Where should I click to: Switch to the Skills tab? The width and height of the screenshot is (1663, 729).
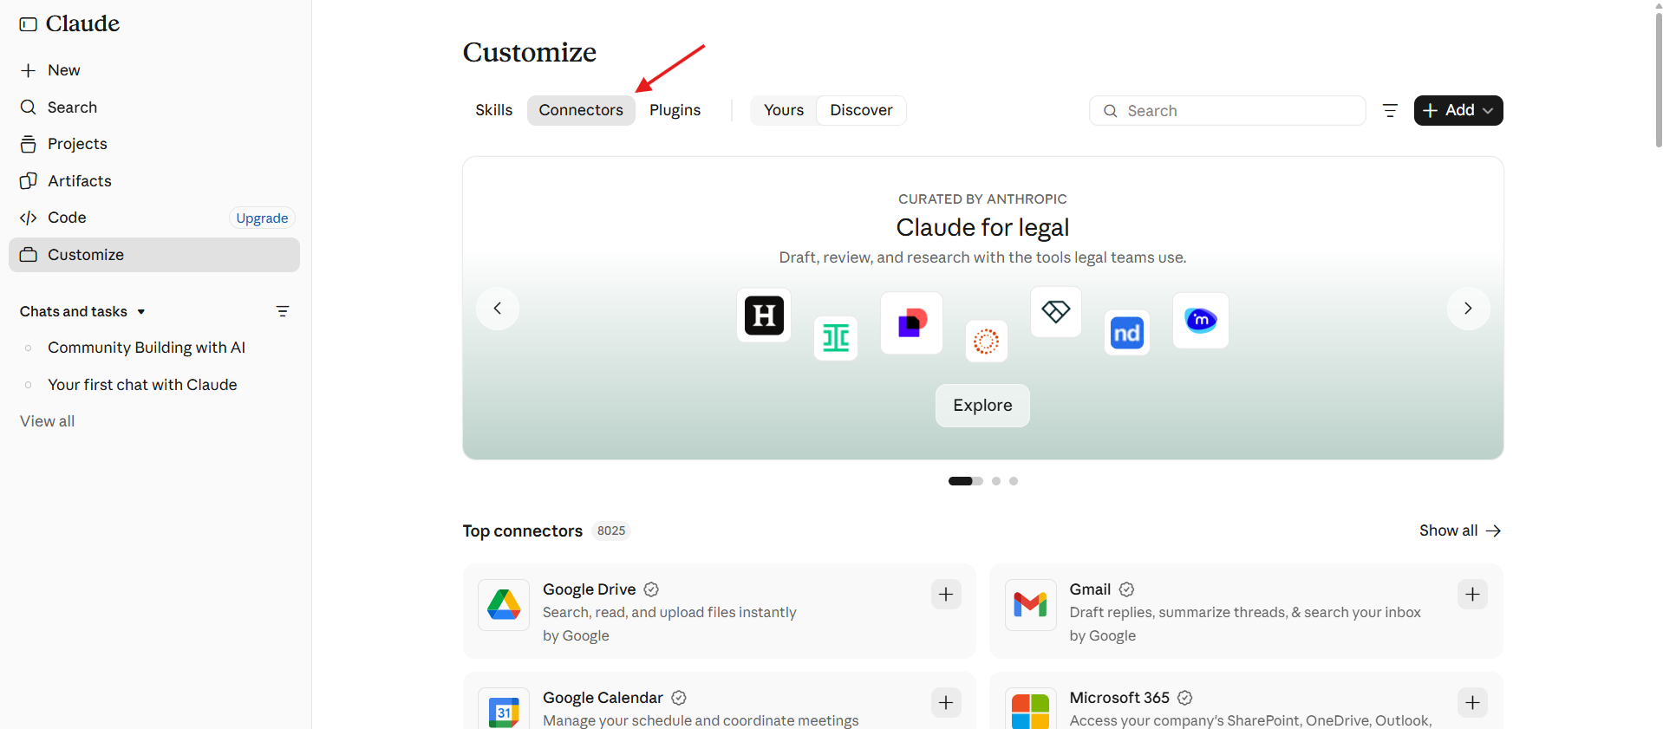point(494,110)
